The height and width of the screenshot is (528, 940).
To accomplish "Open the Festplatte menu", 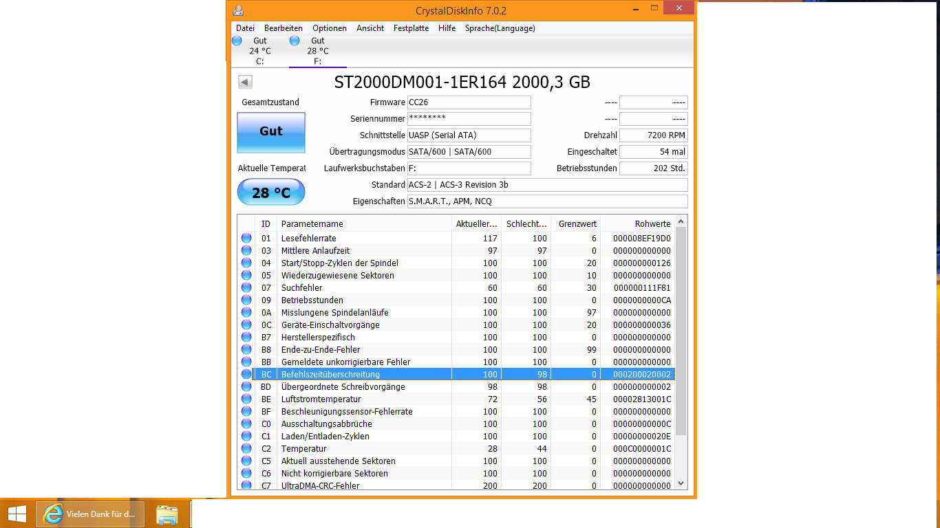I will [x=411, y=28].
